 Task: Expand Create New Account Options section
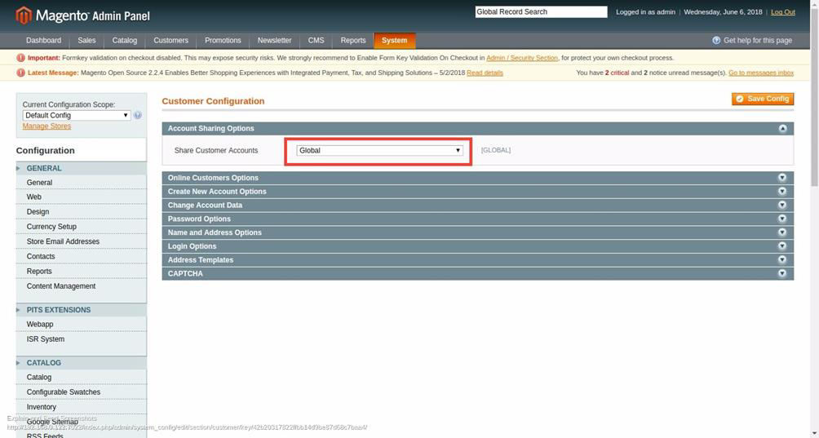pos(217,192)
